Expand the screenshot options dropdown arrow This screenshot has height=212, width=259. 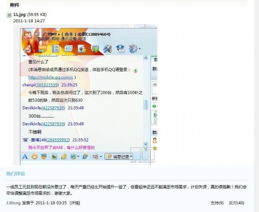[x=78, y=157]
